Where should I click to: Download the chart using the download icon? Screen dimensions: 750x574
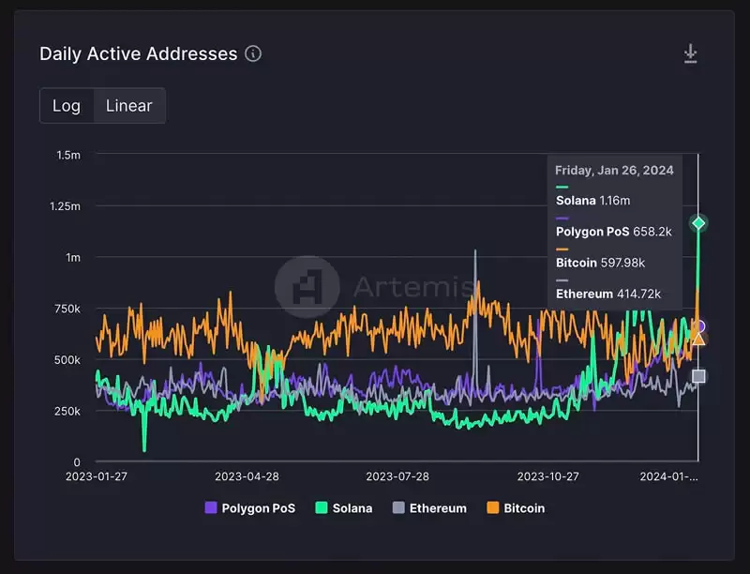click(690, 53)
